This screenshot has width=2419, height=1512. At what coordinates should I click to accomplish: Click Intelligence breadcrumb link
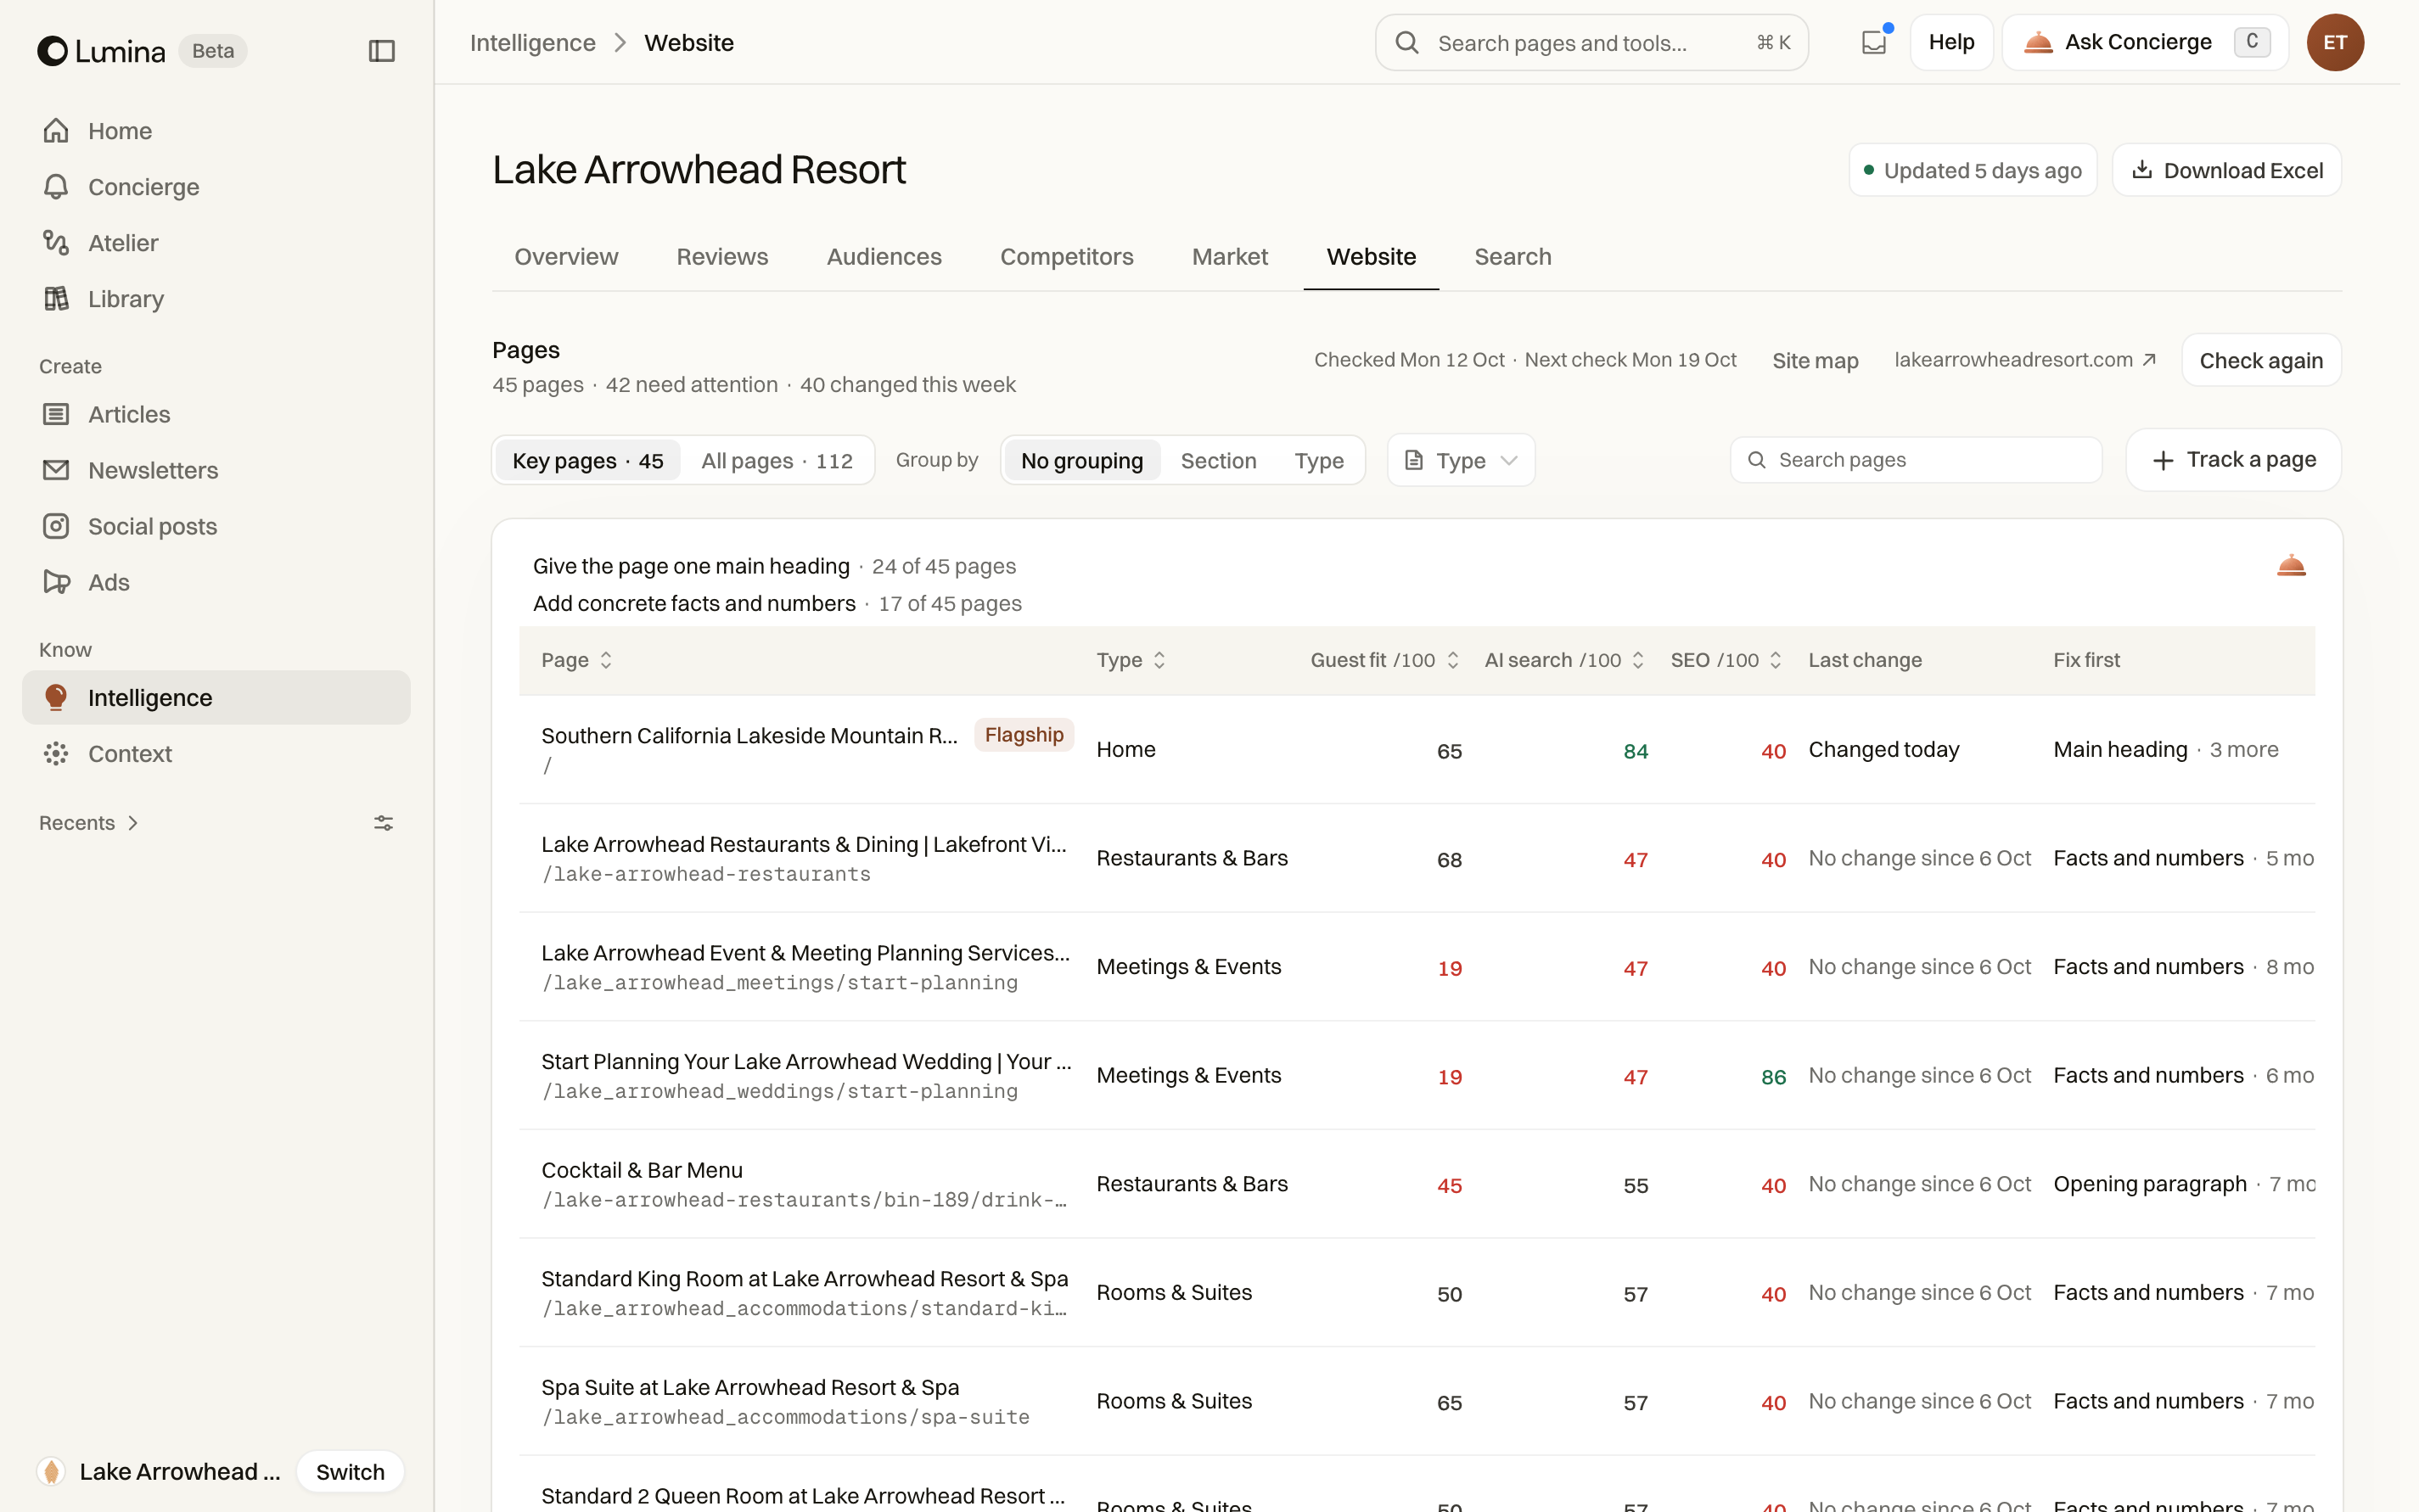532,42
